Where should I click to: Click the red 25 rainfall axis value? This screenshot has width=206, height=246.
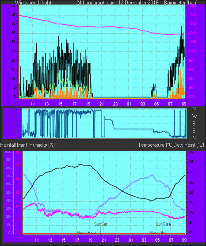tap(17, 165)
